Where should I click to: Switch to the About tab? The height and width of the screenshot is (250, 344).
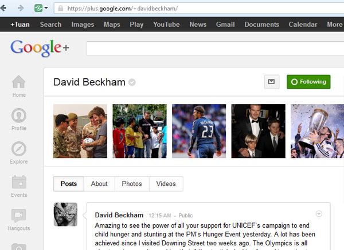click(99, 184)
